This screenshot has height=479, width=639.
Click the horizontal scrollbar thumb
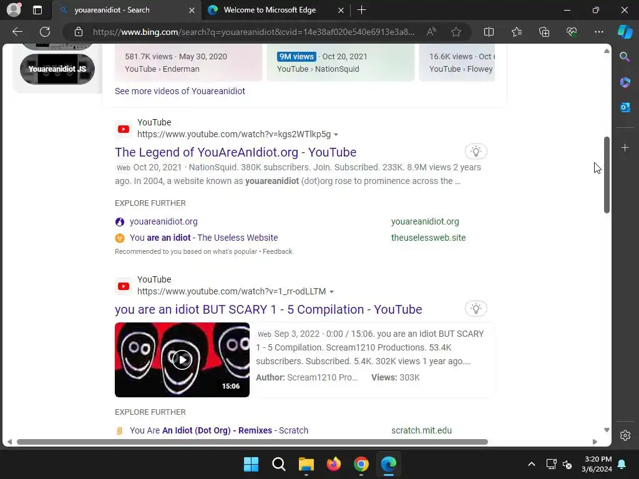pos(252,442)
